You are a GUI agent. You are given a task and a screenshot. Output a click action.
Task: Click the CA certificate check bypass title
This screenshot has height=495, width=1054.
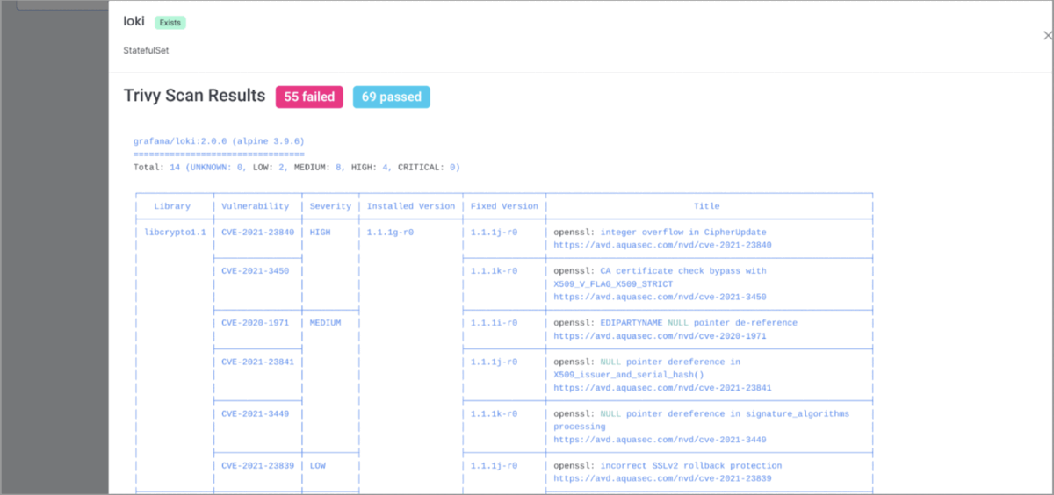tap(660, 271)
